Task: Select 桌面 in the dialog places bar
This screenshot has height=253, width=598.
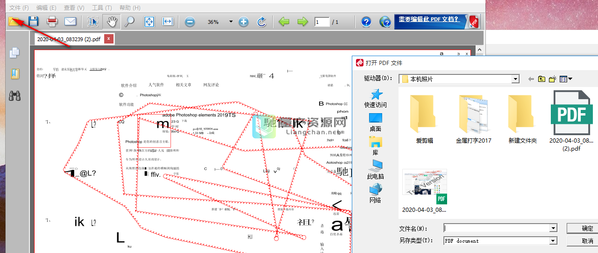Action: [x=376, y=122]
